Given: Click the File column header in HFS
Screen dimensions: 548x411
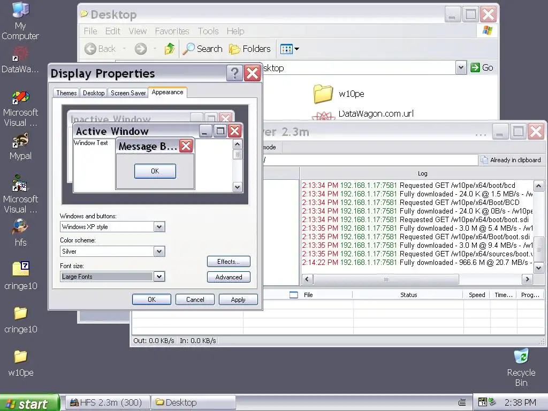Looking at the screenshot, I should coord(308,295).
